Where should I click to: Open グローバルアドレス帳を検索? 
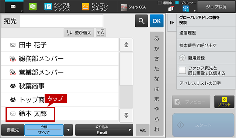(206, 20)
